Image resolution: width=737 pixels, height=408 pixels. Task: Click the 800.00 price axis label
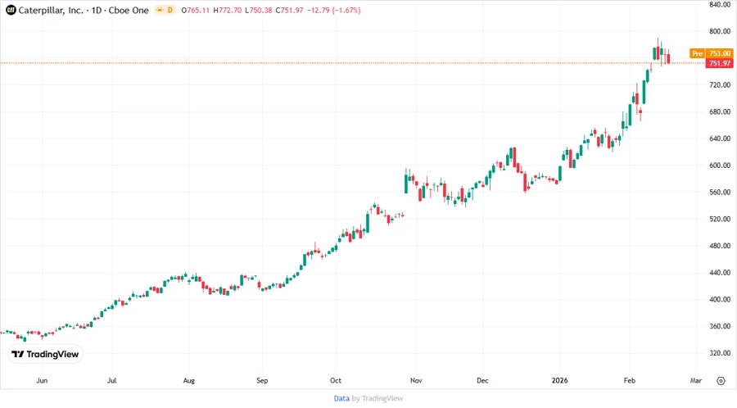[720, 31]
